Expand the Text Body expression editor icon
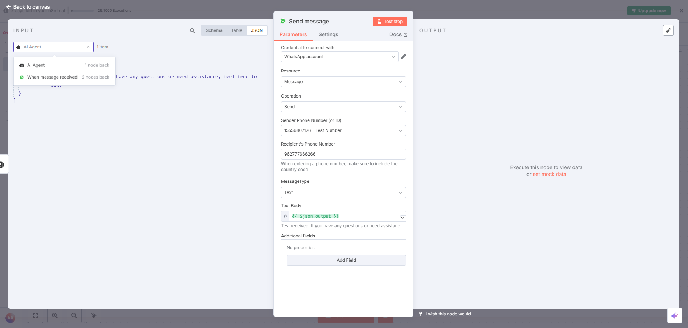The image size is (688, 328). (403, 218)
